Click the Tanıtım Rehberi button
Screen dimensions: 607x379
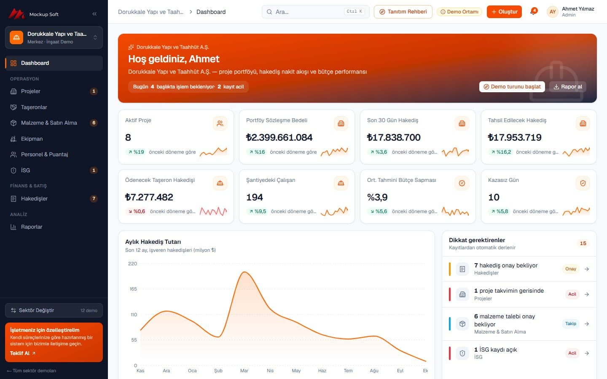(403, 12)
